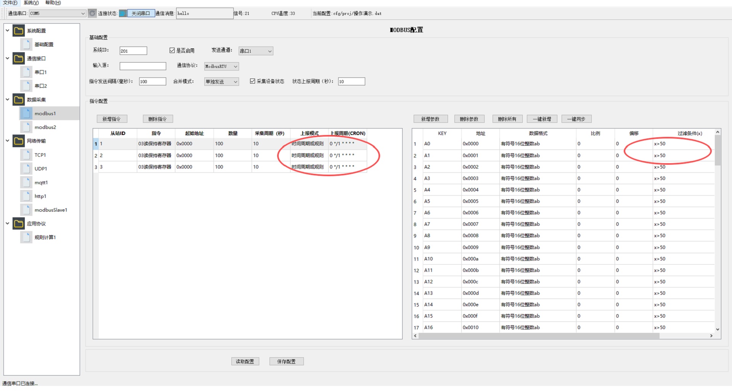Open the 帮助(H) menu
Image resolution: width=732 pixels, height=392 pixels.
coord(53,3)
